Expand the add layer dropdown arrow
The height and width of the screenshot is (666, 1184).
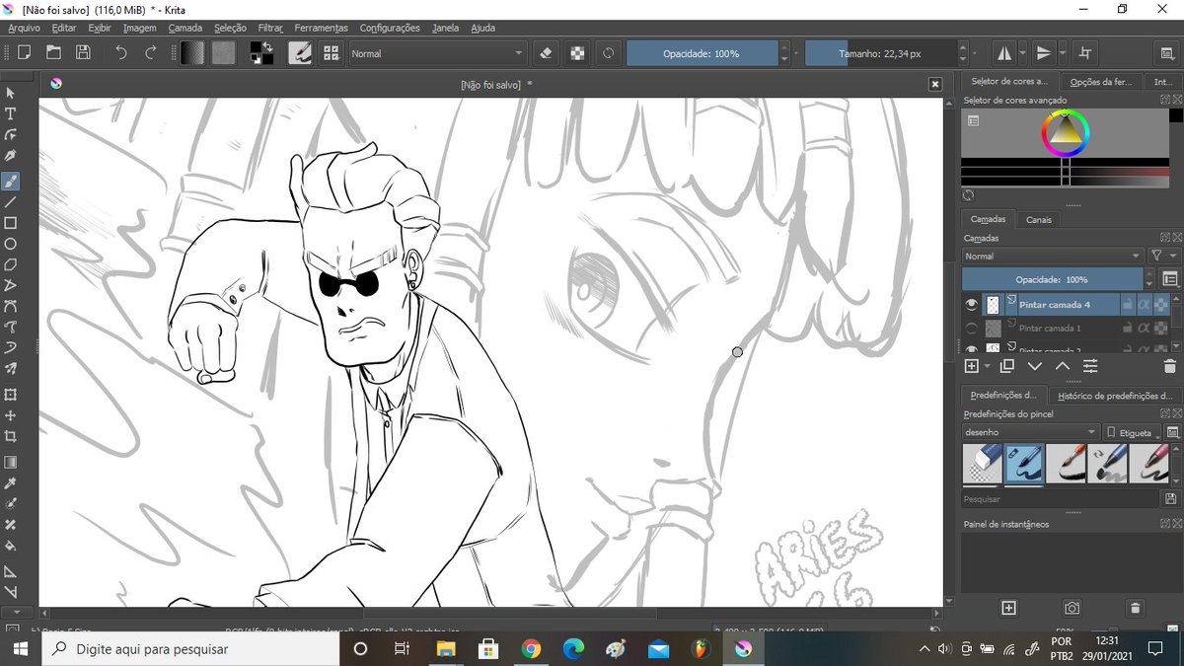click(987, 366)
